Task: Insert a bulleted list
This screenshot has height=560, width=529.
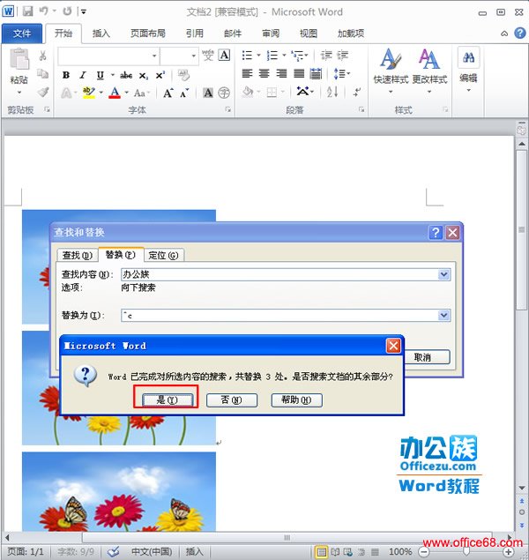Action: tap(247, 56)
